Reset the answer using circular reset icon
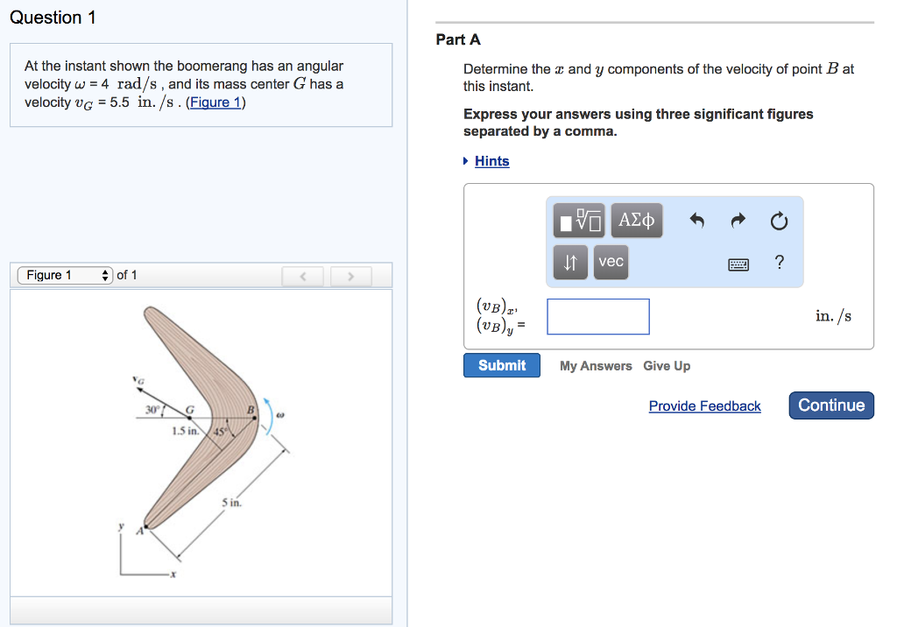Image resolution: width=897 pixels, height=627 pixels. 779,220
